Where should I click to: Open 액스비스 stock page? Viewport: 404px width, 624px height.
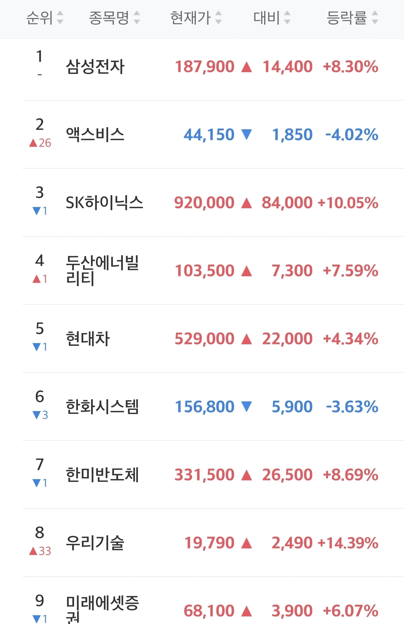point(95,135)
